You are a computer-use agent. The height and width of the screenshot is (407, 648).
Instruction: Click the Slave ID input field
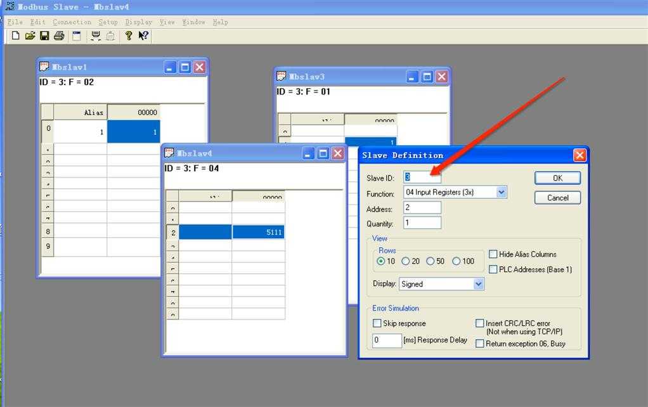click(x=422, y=178)
